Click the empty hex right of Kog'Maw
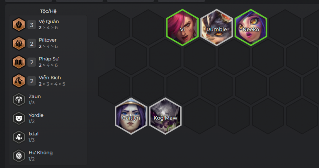This screenshot has height=168, width=319. coord(199,116)
